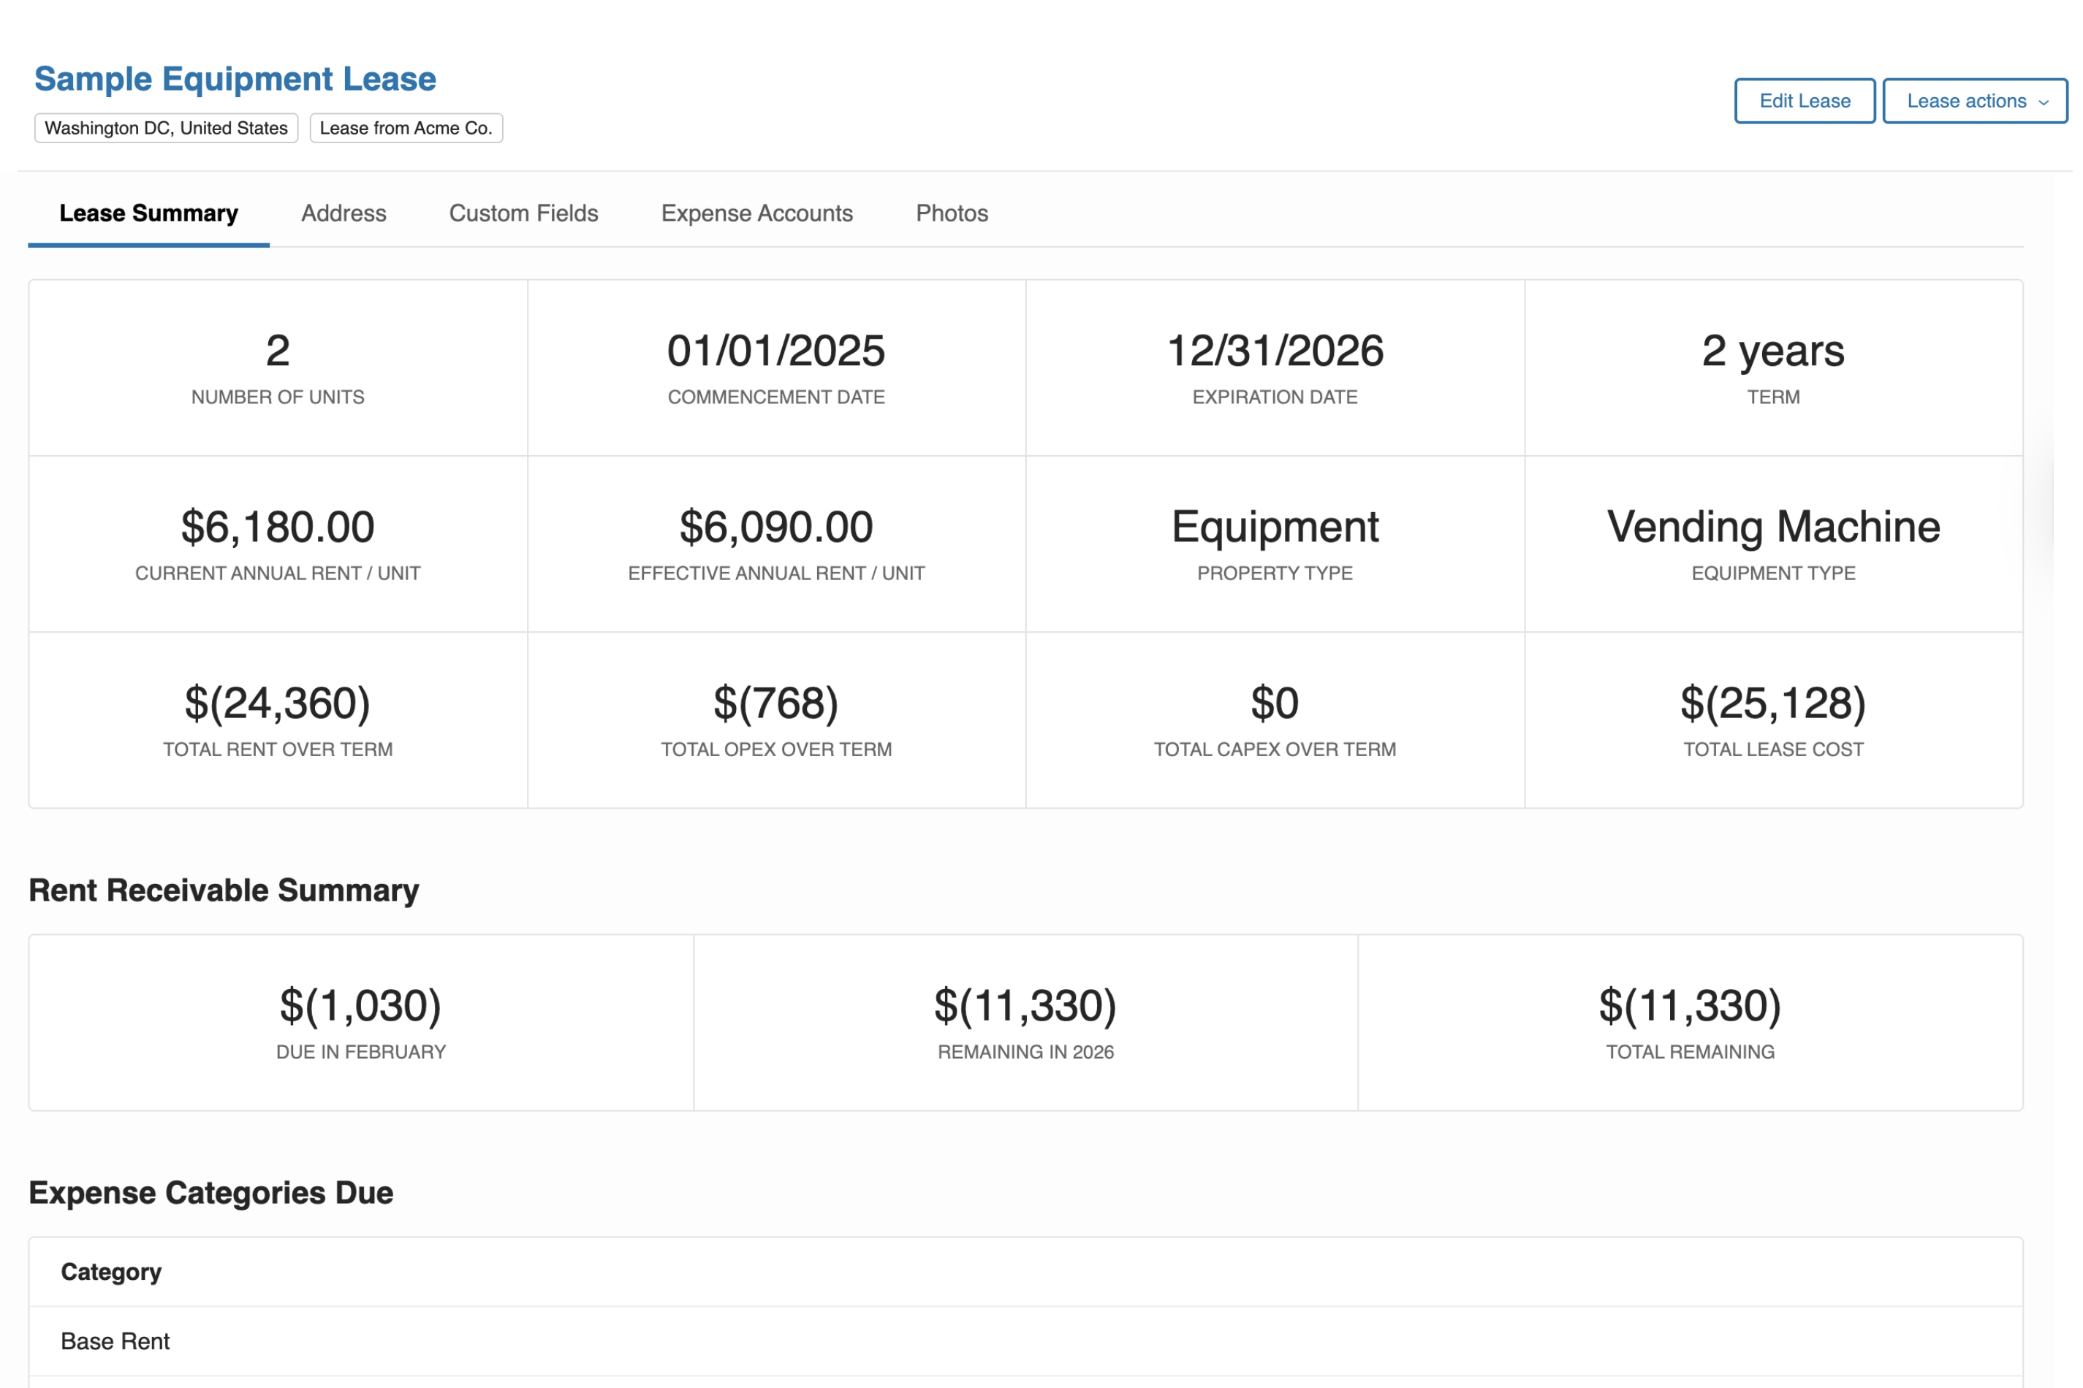Click the Sample Equipment Lease title
Screen dimensions: 2083x1388
tap(235, 79)
